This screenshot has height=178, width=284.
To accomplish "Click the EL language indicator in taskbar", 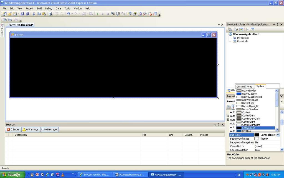I will pyautogui.click(x=239, y=175).
